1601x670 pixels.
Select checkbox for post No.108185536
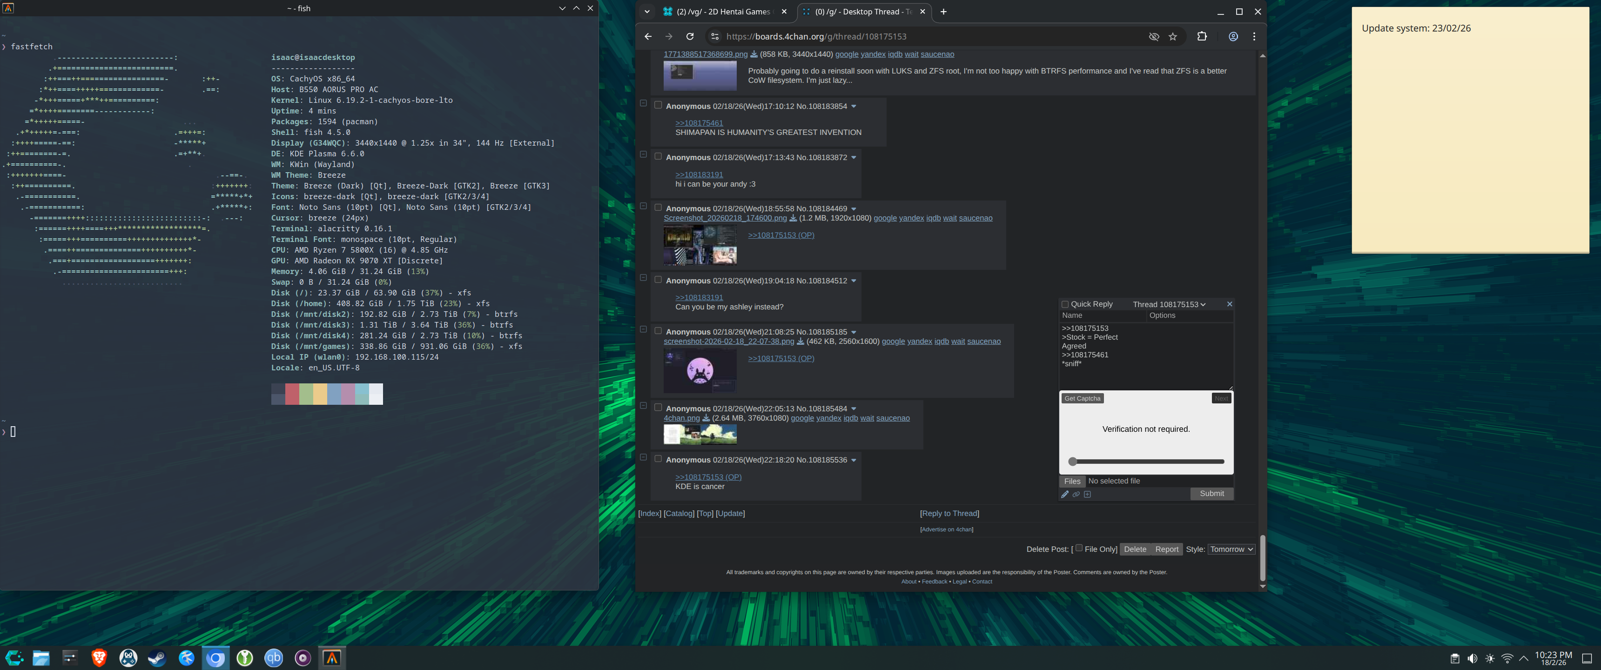[658, 459]
